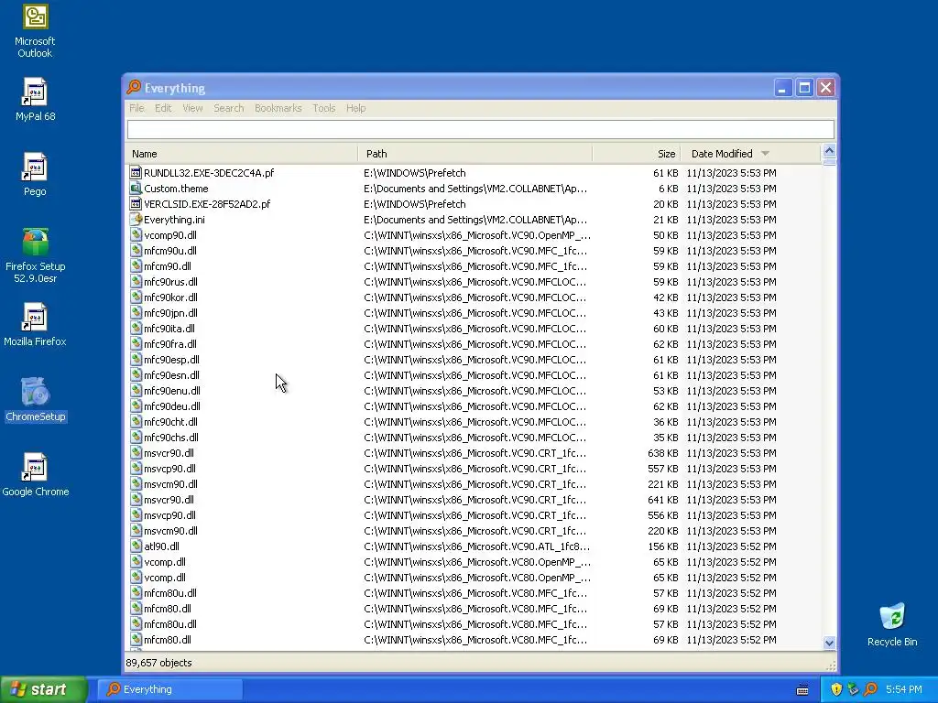Open the Search menu
938x703 pixels.
[228, 108]
